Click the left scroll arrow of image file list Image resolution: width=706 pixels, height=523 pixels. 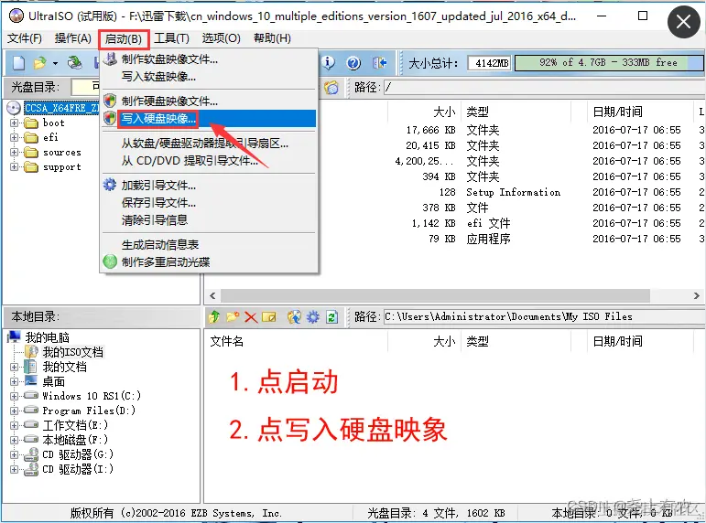point(212,295)
